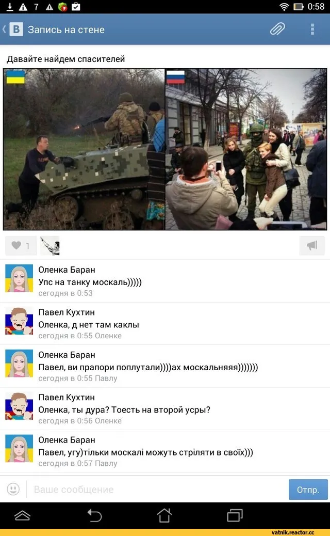This screenshot has height=536, width=330.
Task: Tap Павел Кухтин avatar in fourth comment
Action: (19, 406)
